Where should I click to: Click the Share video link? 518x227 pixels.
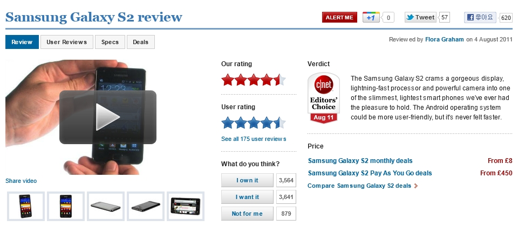pos(21,181)
